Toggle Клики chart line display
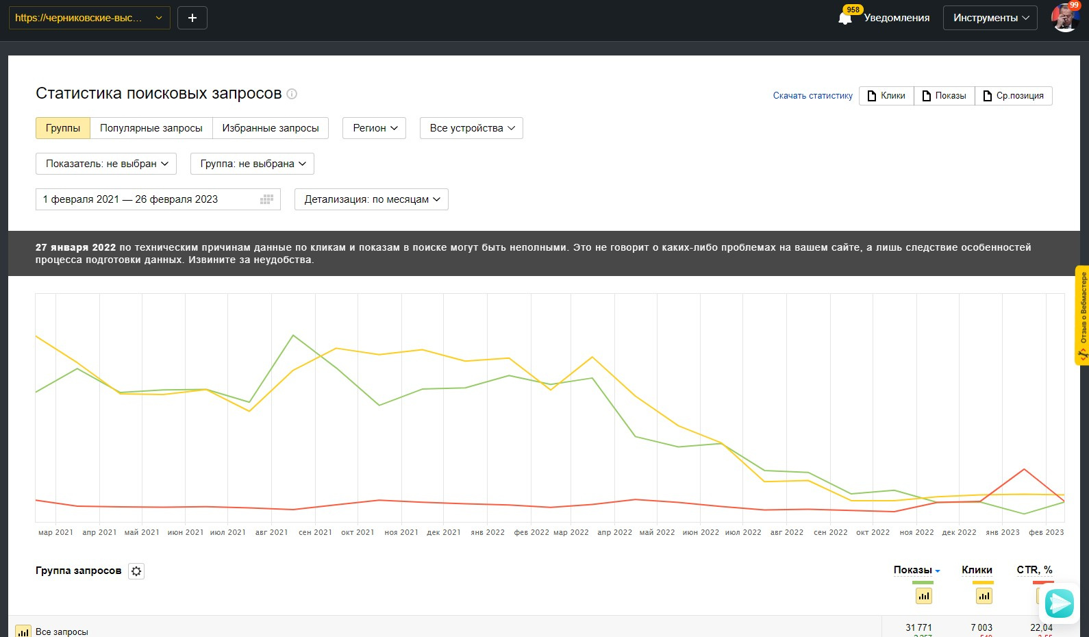The image size is (1089, 637). 984,596
